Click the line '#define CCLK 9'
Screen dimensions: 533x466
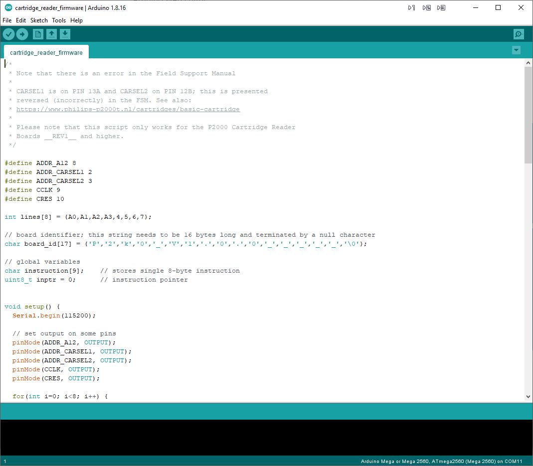pos(32,190)
